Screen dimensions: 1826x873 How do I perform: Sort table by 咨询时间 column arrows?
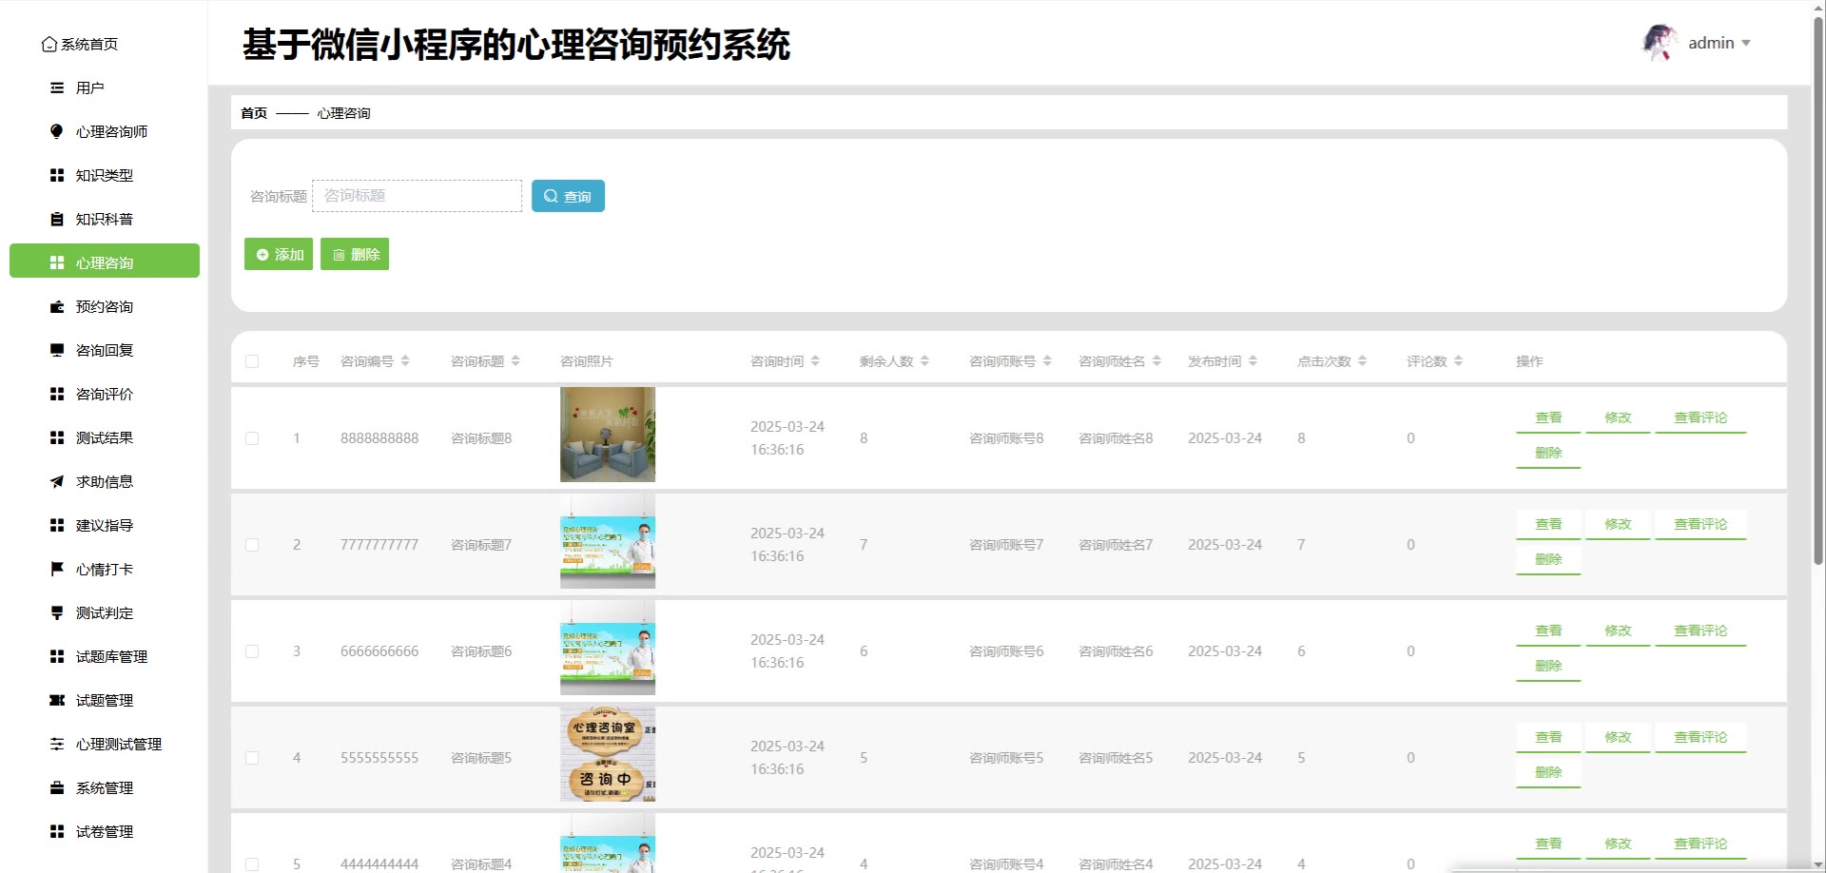click(815, 361)
